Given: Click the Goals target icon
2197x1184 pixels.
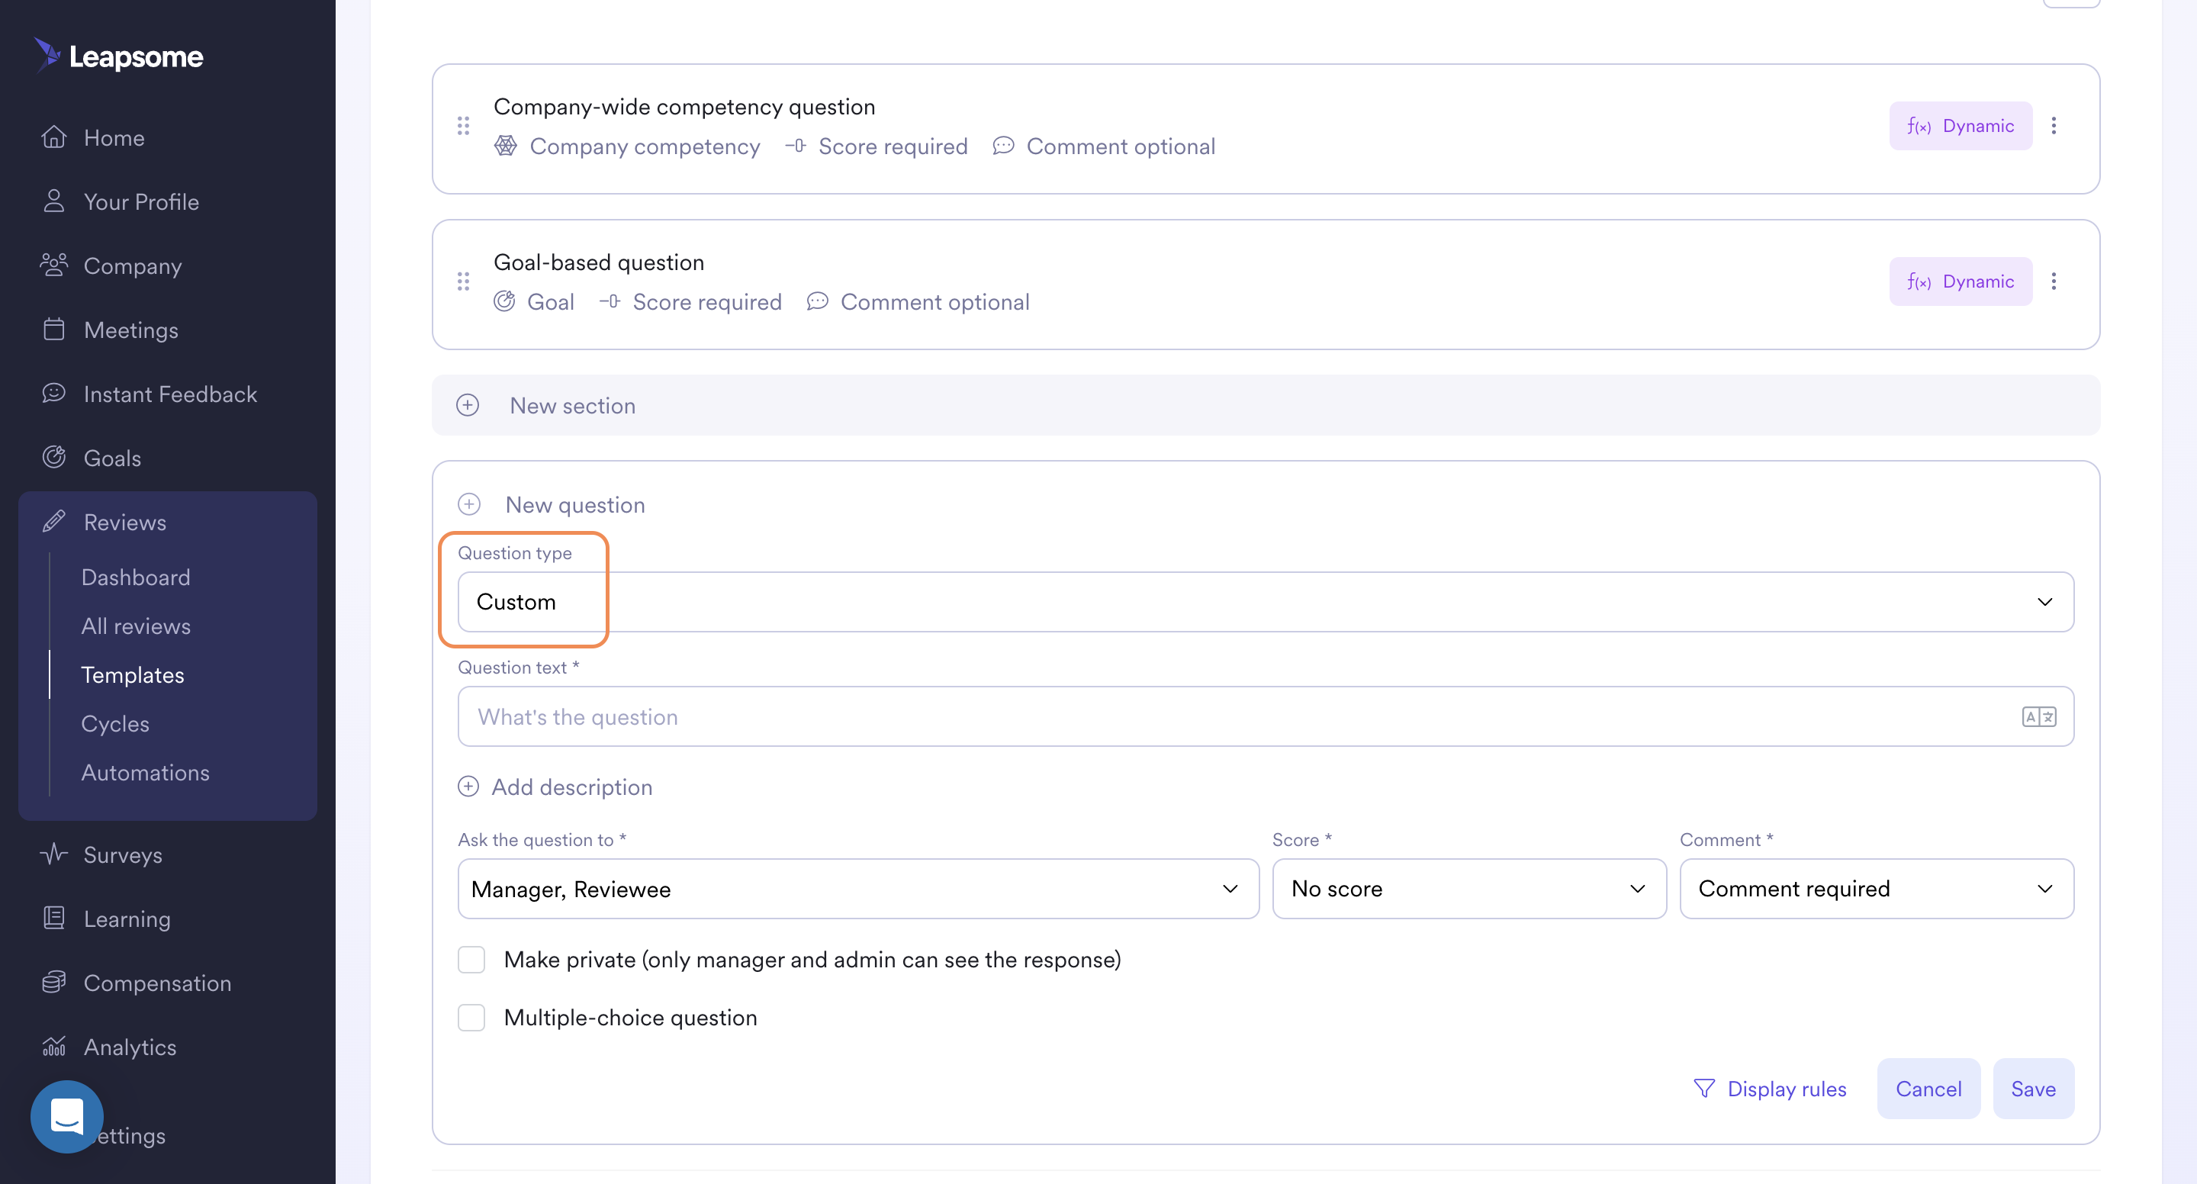Looking at the screenshot, I should 53,457.
